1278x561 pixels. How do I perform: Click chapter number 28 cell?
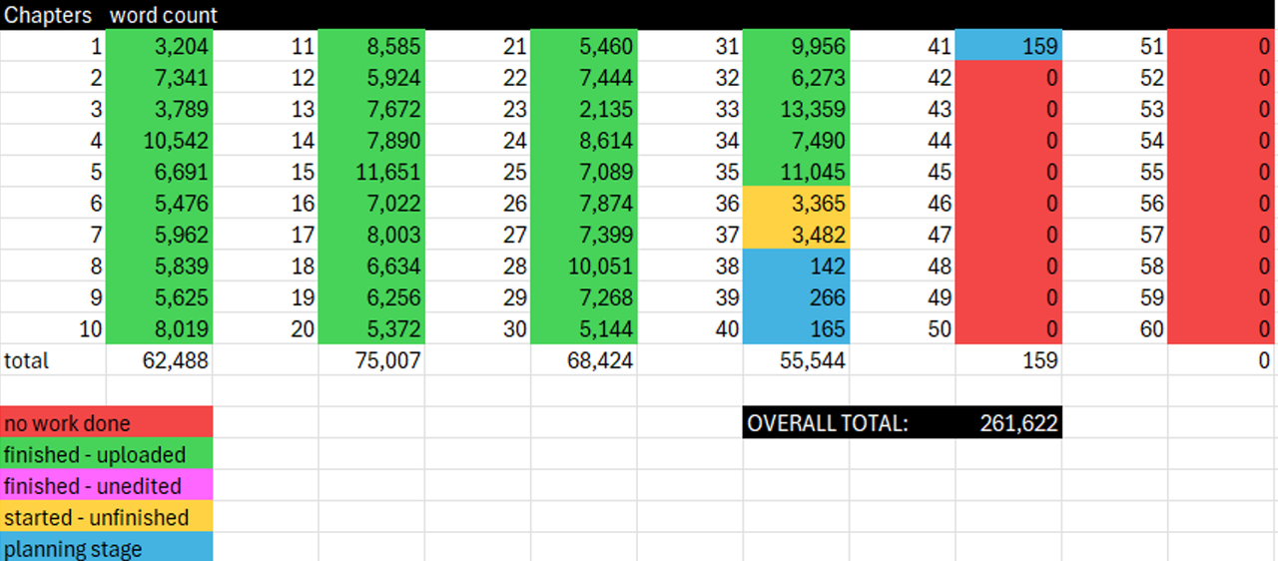tap(477, 266)
